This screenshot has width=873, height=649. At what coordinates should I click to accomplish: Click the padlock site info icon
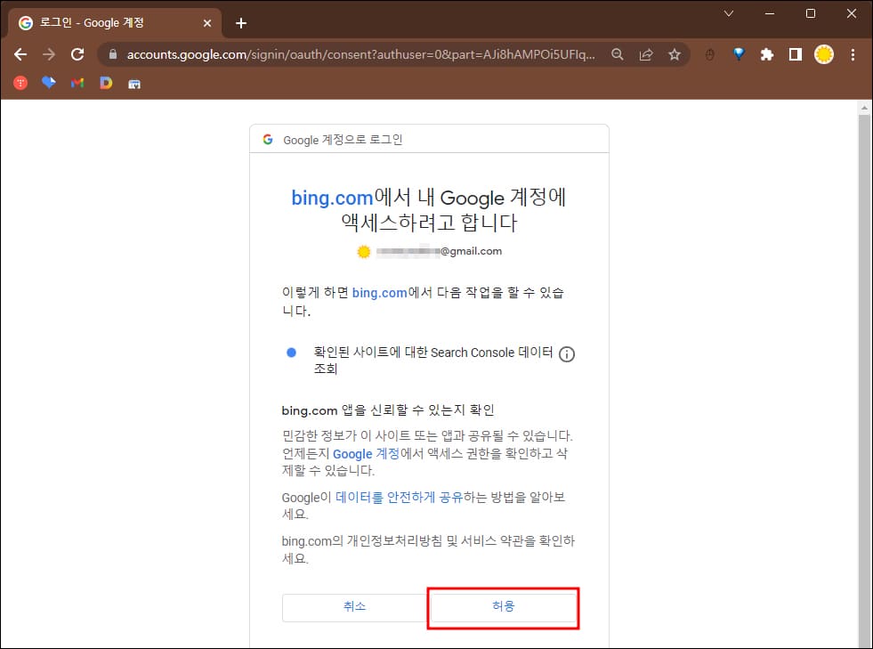tap(113, 54)
